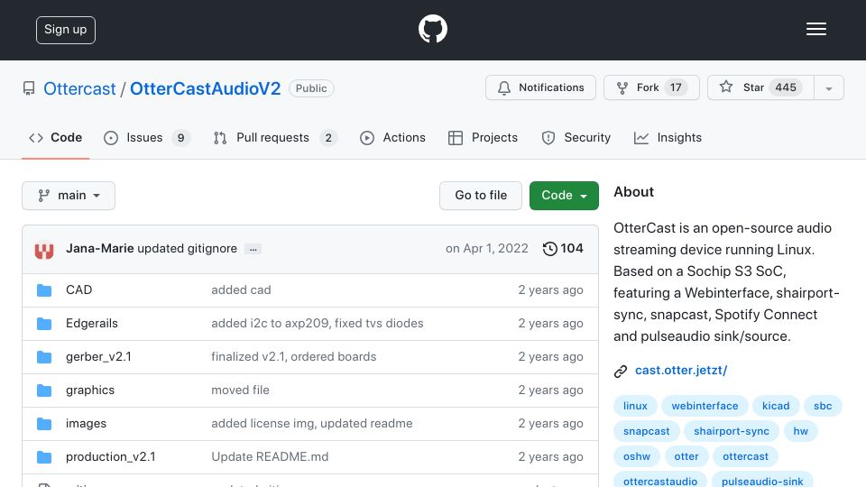The height and width of the screenshot is (487, 866).
Task: Star the OtterCastAudioV2 repository
Action: tap(760, 87)
